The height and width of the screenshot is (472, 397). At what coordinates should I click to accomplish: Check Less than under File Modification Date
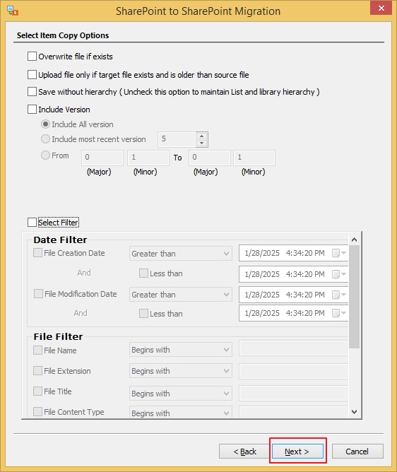(143, 313)
